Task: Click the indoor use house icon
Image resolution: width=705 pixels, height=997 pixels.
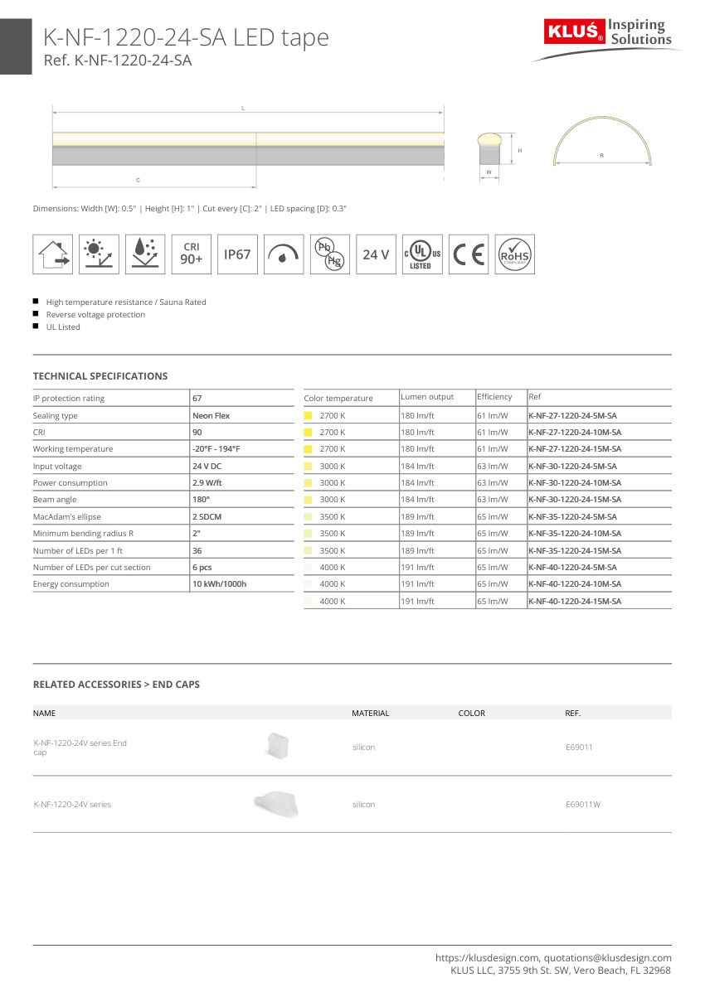Action: coord(53,254)
